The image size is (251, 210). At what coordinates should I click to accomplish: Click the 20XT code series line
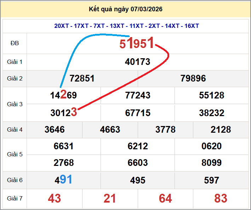tap(126, 26)
